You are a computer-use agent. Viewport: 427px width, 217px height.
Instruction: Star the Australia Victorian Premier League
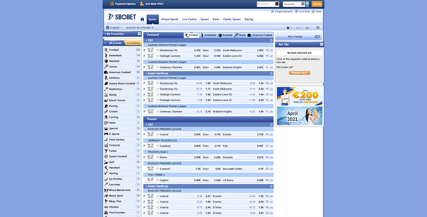click(146, 45)
